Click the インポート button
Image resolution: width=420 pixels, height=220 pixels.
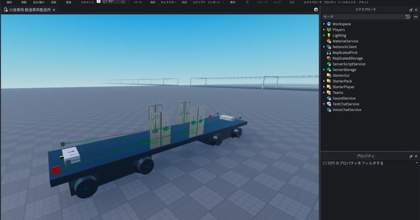point(214,2)
